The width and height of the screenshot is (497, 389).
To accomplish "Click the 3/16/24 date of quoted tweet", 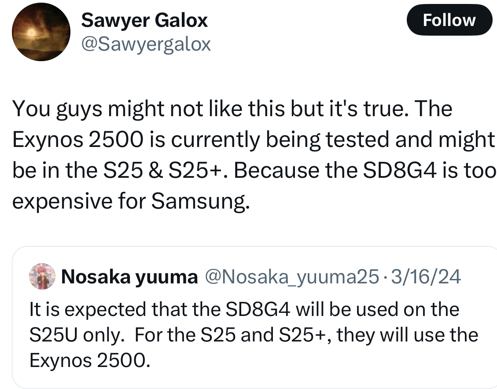I will [425, 277].
